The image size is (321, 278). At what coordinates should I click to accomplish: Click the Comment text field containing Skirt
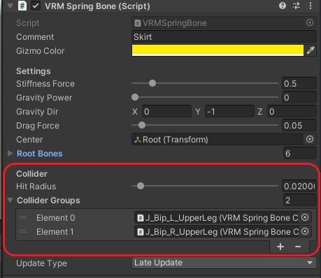pyautogui.click(x=224, y=37)
